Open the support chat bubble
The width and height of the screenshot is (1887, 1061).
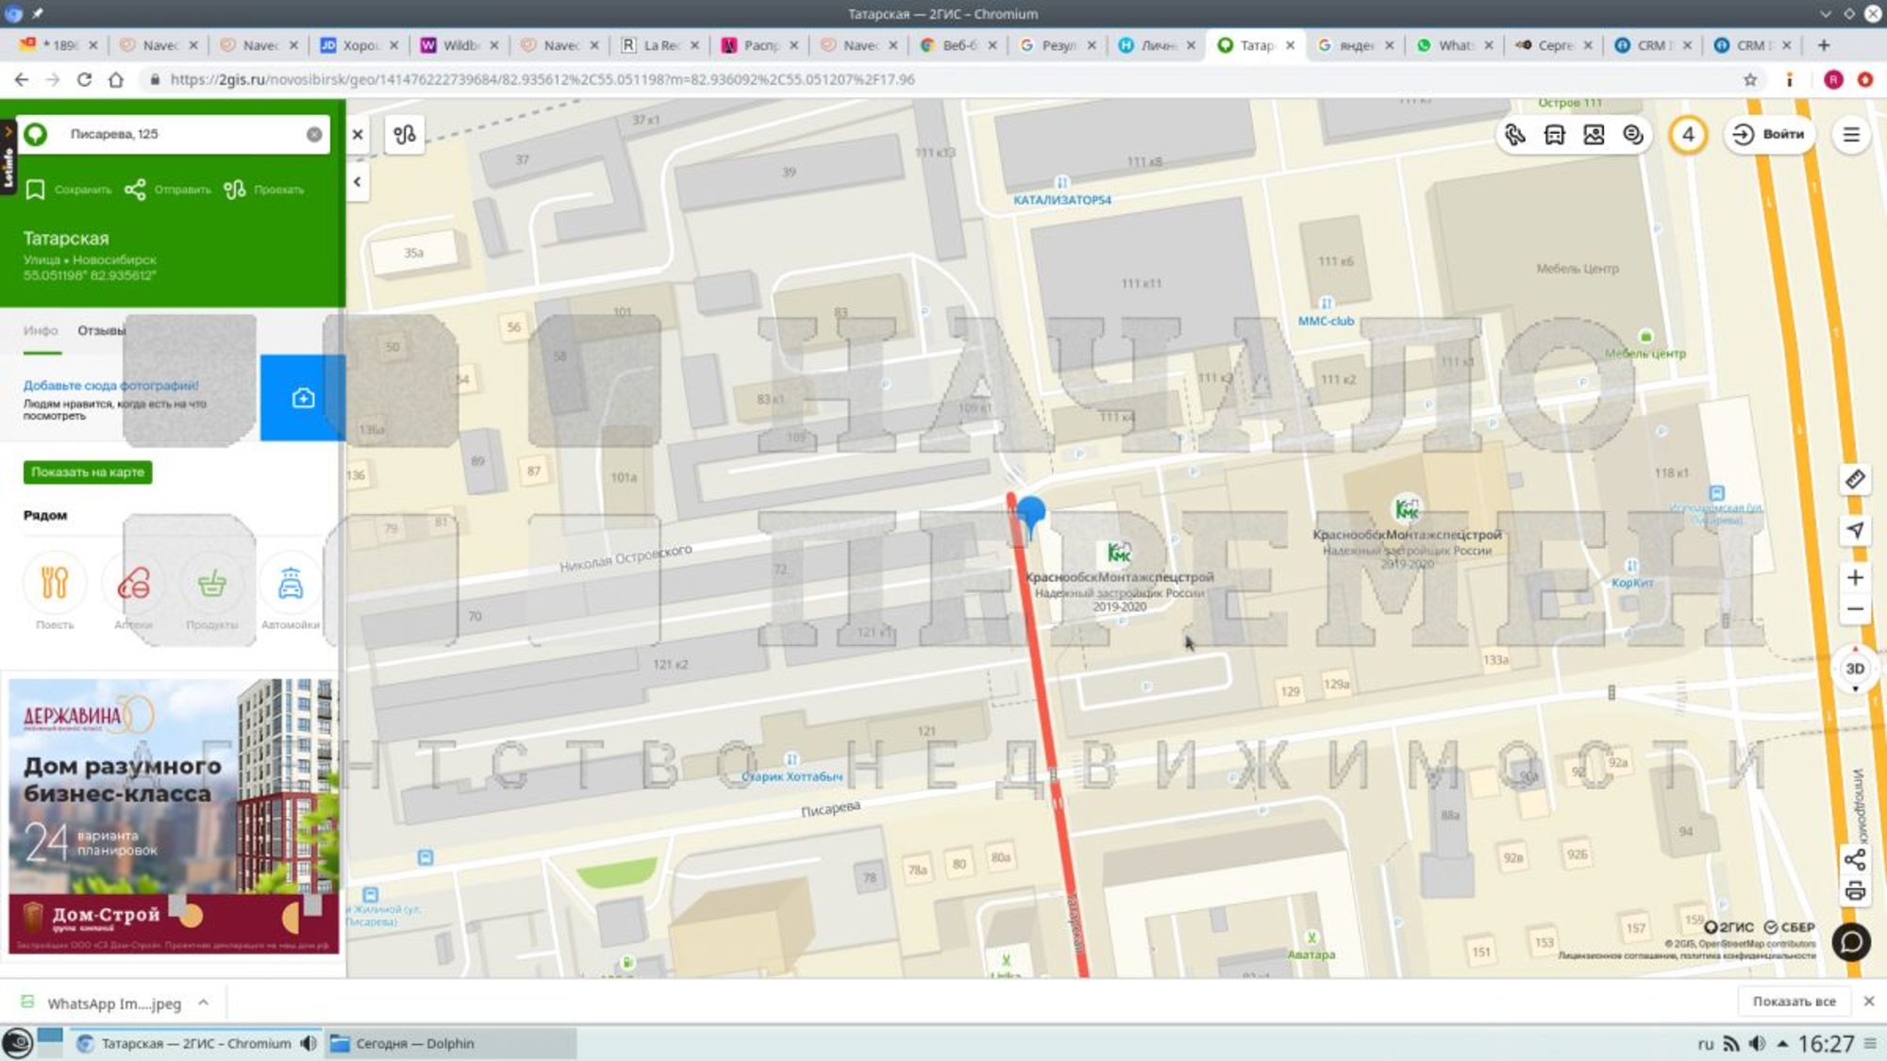1851,942
